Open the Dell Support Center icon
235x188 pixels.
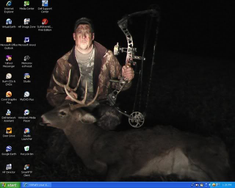point(45,7)
